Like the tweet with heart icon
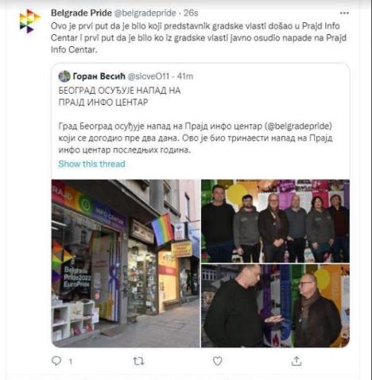This screenshot has height=380, width=372. click(x=217, y=361)
